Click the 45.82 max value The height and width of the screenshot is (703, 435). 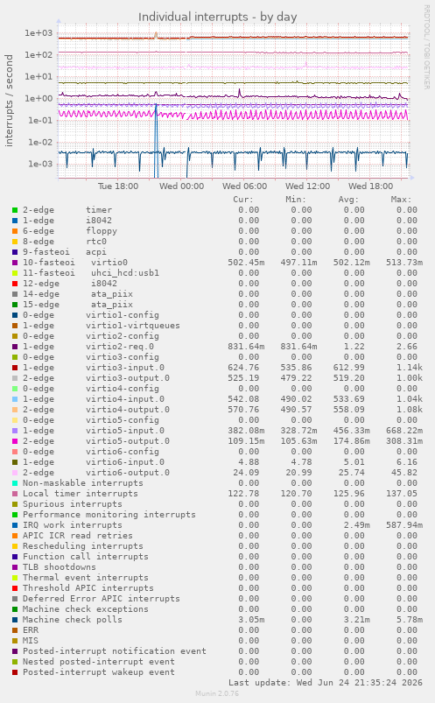tap(404, 473)
